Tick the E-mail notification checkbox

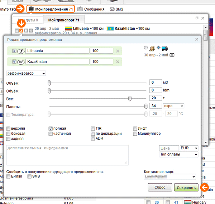(9, 176)
